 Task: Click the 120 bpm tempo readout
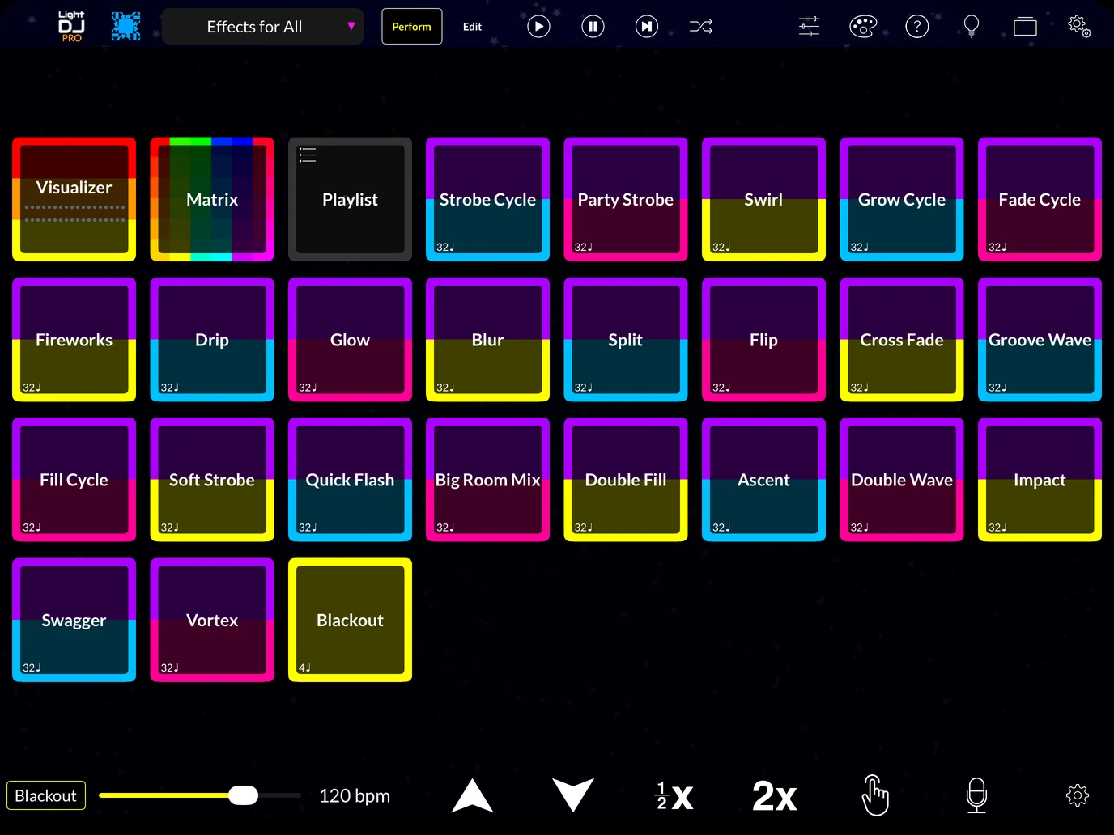point(355,796)
